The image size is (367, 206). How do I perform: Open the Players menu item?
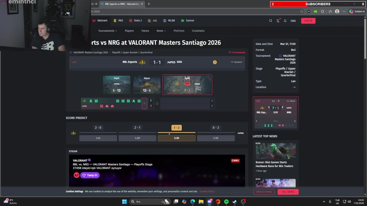coord(129,31)
